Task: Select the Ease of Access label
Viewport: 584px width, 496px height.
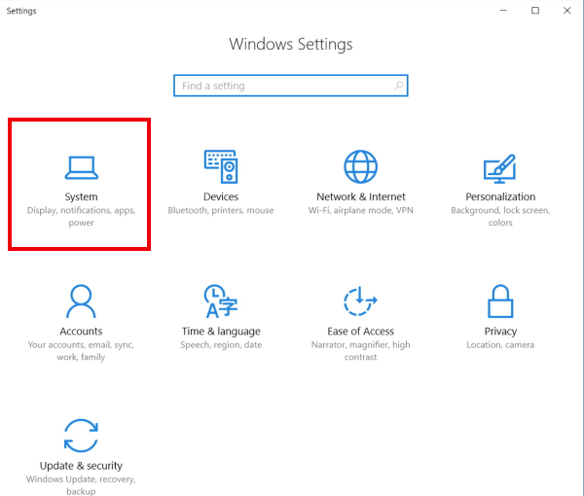Action: click(x=360, y=332)
